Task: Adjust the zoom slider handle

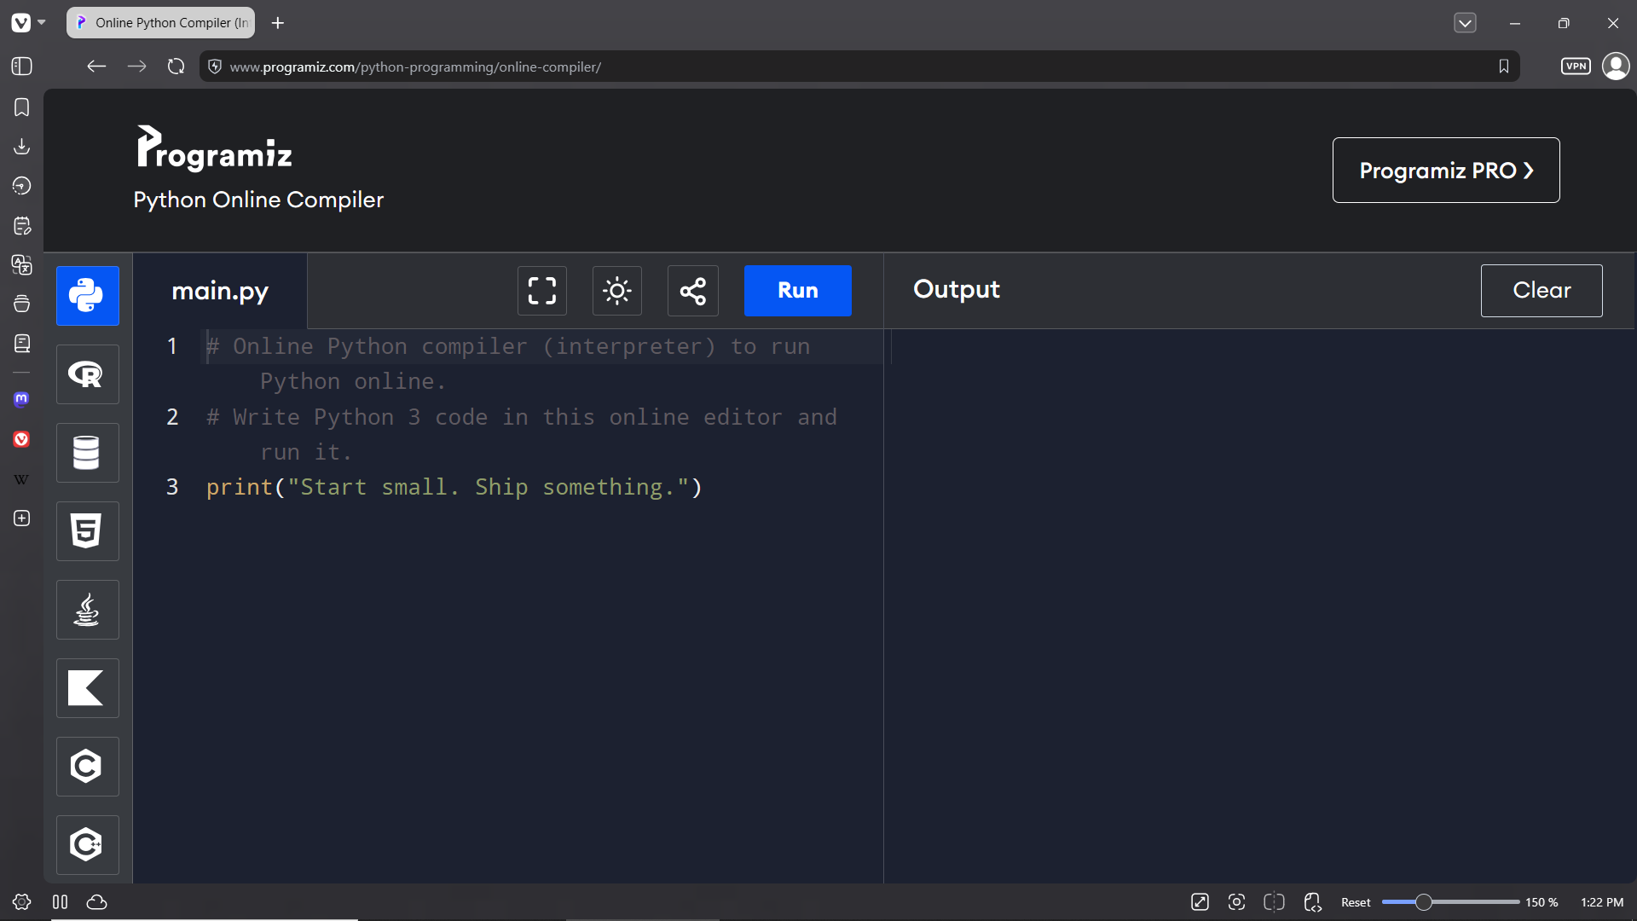Action: 1423,902
